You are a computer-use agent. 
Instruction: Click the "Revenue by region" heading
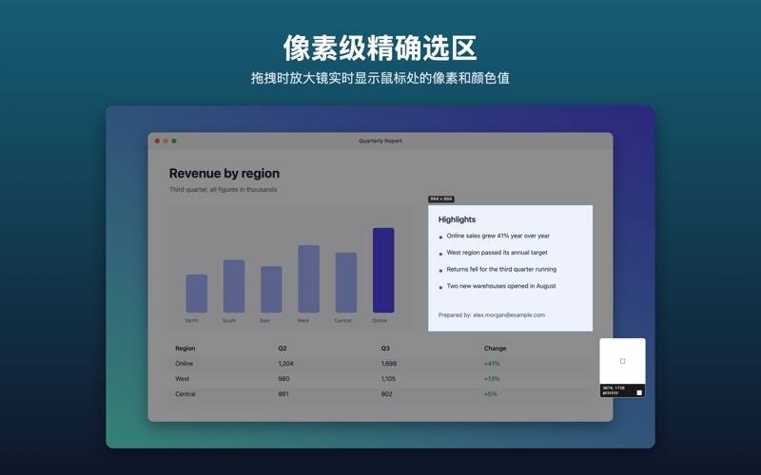coord(224,174)
